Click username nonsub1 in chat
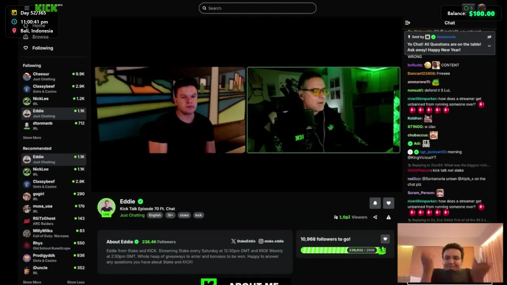 (415, 90)
